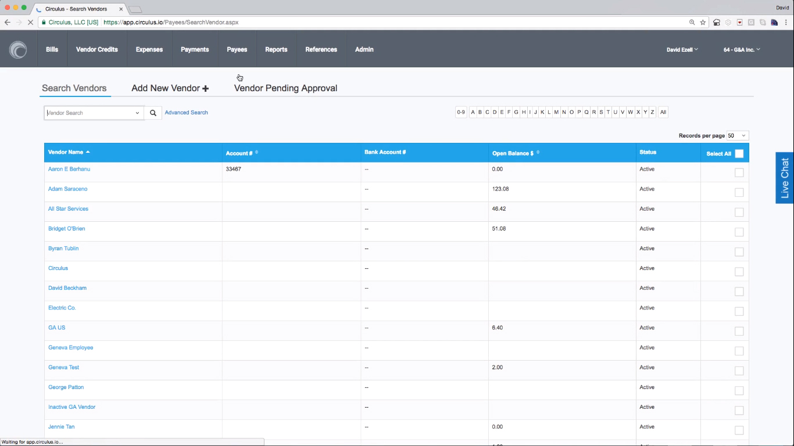This screenshot has height=446, width=794.
Task: Click the browser forward arrow
Action: pos(19,22)
